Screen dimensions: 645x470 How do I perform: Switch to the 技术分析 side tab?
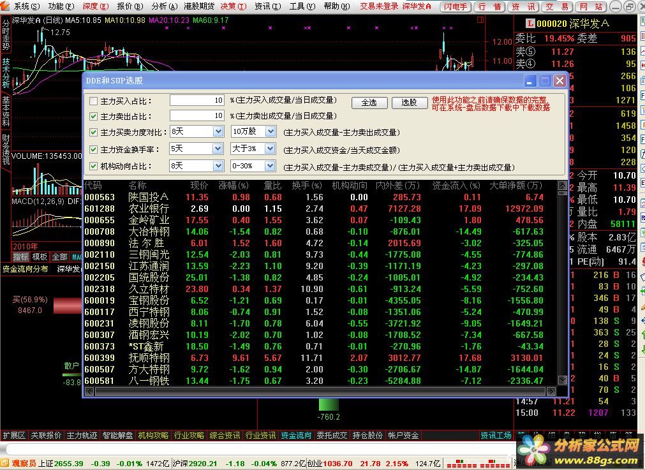(x=6, y=73)
